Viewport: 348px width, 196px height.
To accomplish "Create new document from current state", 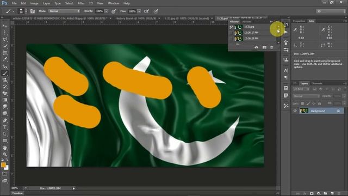I will (256, 47).
